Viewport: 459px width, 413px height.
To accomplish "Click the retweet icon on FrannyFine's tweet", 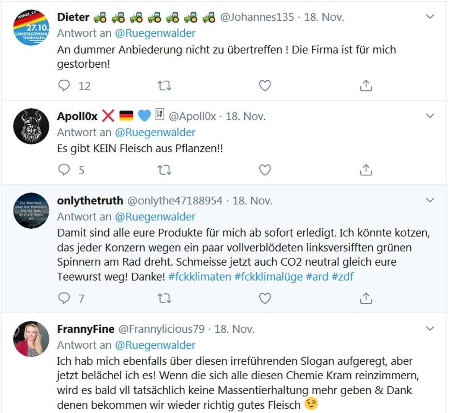I will pyautogui.click(x=164, y=412).
